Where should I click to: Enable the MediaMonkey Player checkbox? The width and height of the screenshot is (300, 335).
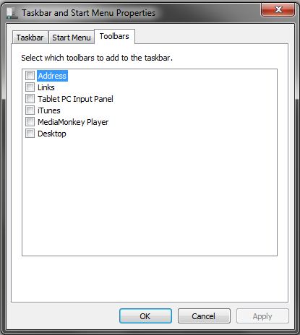point(30,122)
